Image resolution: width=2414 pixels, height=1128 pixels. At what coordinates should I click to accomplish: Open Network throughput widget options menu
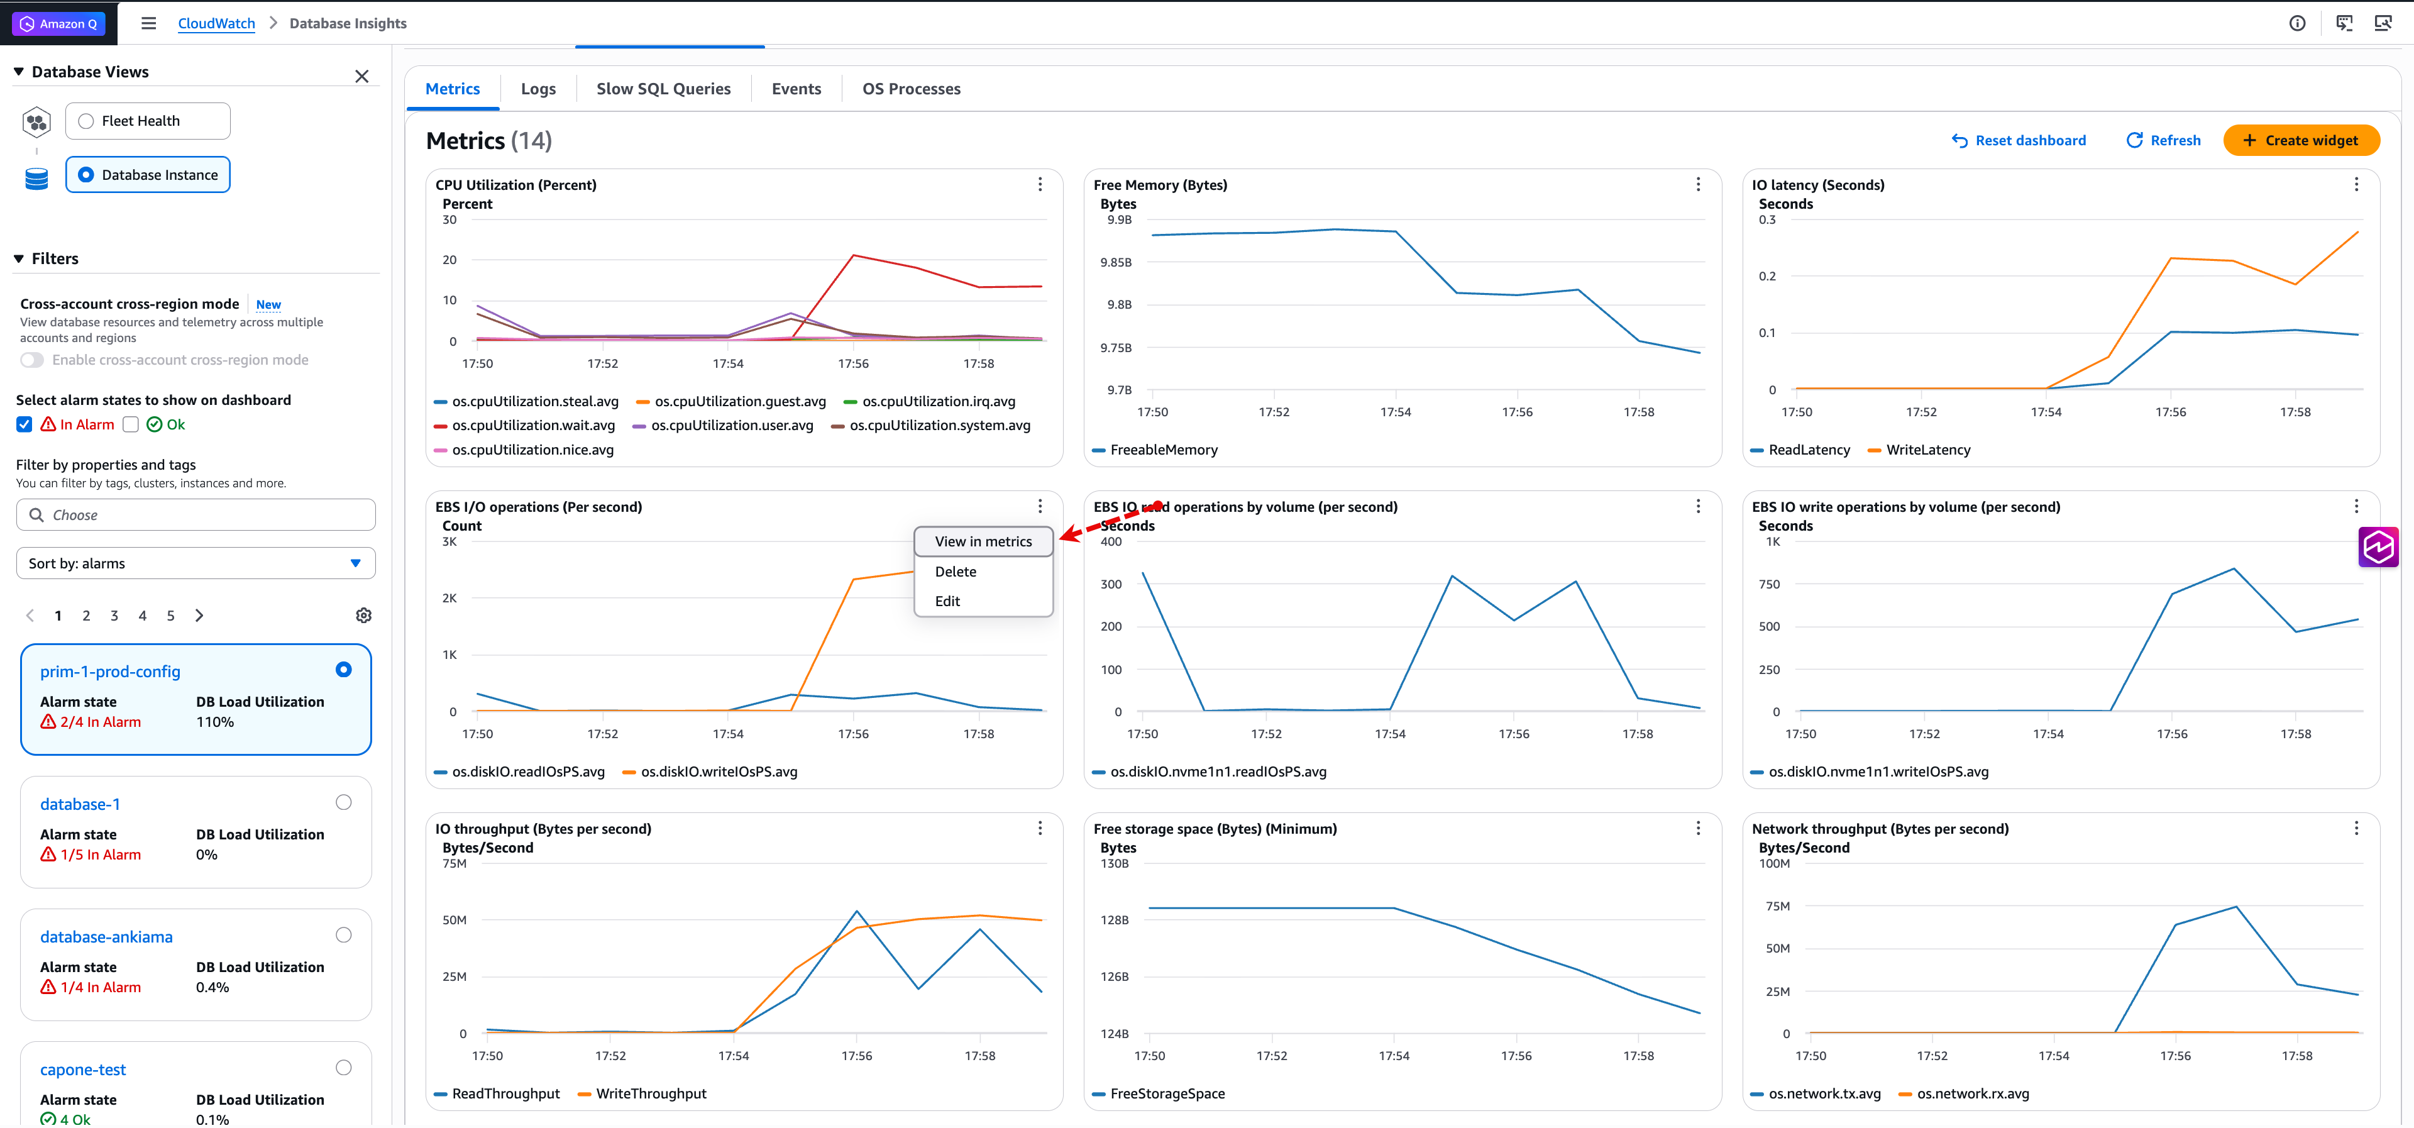pos(2356,828)
